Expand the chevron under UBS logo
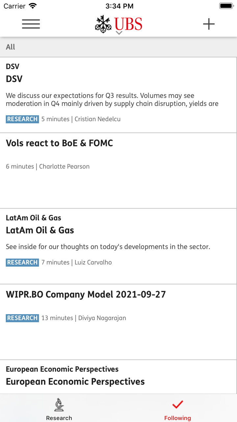This screenshot has height=422, width=237. point(119,33)
